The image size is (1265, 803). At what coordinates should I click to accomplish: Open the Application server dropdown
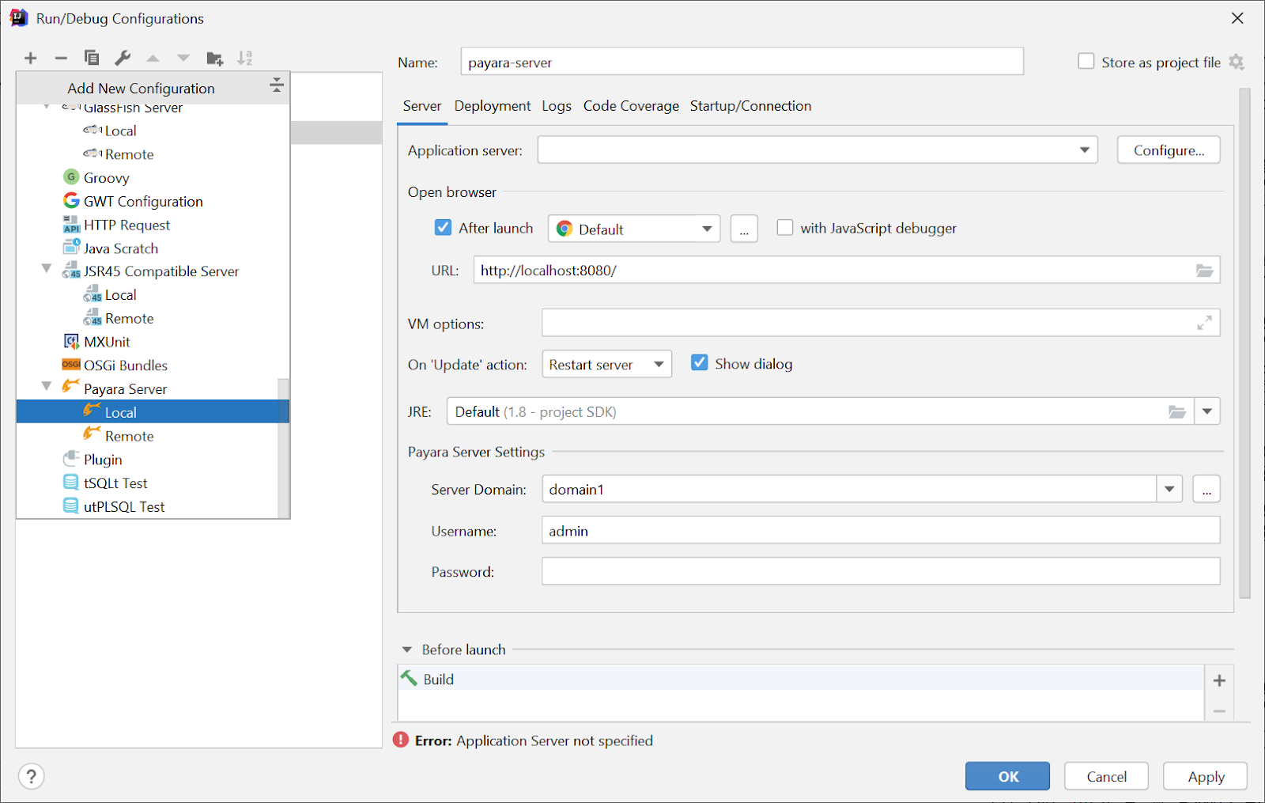(1084, 150)
